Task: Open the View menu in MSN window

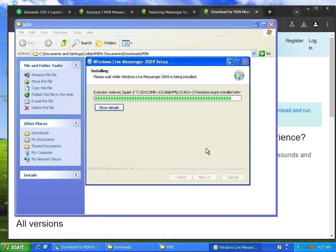Action: point(44,32)
